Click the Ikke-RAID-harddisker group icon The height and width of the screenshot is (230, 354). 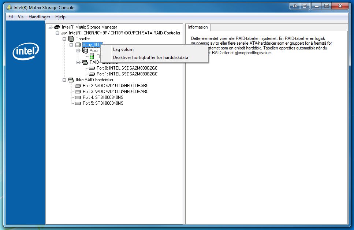click(71, 80)
